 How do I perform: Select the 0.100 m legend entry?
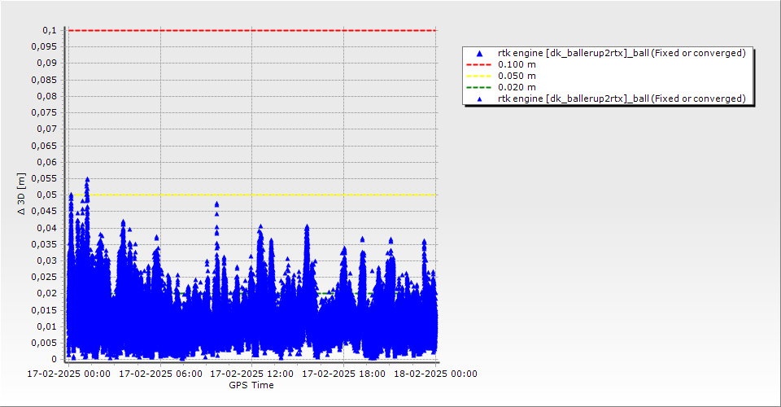(x=517, y=64)
